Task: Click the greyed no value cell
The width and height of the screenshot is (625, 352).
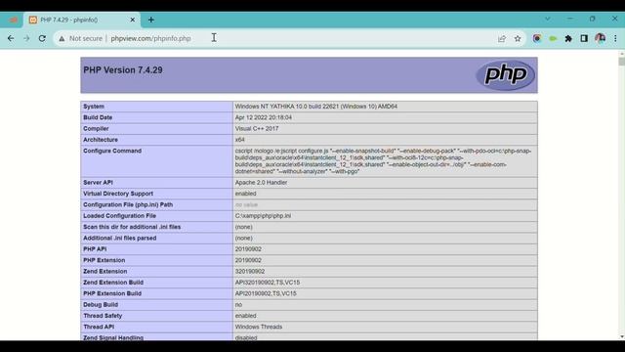Action: (246, 204)
